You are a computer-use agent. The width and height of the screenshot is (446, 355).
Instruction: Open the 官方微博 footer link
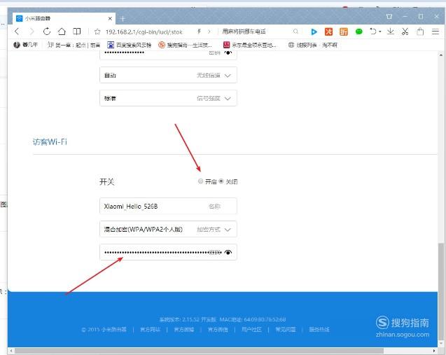tap(184, 329)
